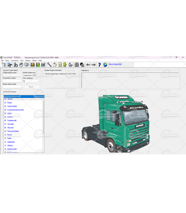
Task: Click the gray box package icon
Action: pyautogui.click(x=26, y=65)
